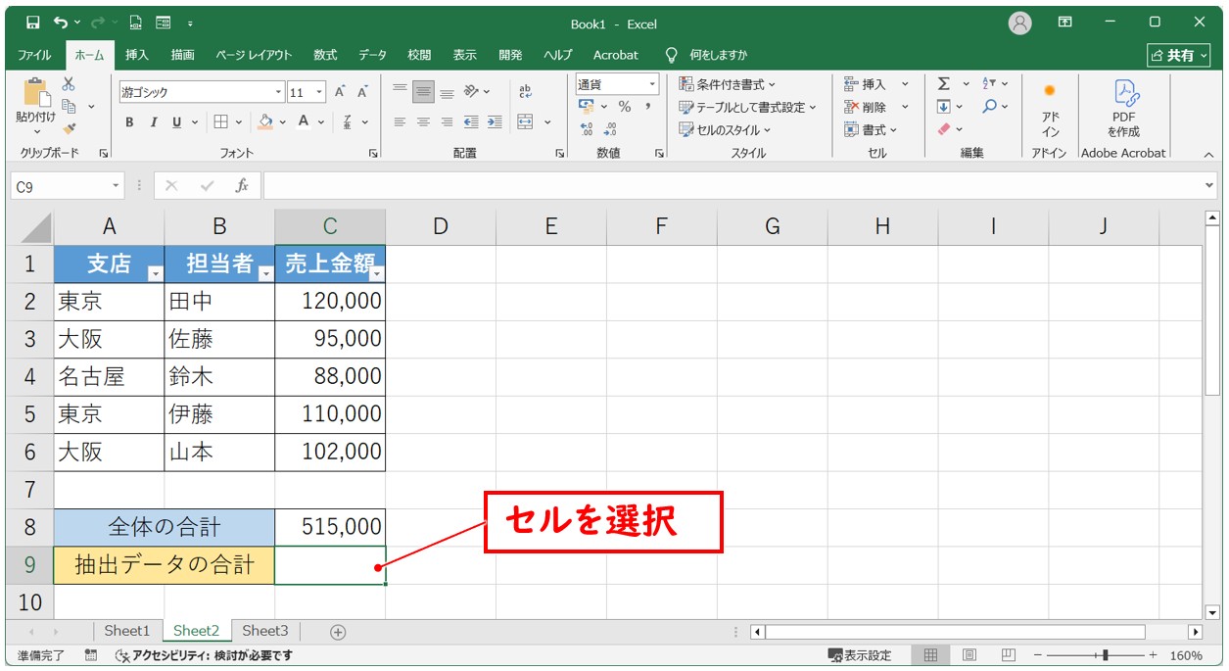Switch to Page Layout view in status bar
This screenshot has width=1229, height=671.
pos(969,655)
